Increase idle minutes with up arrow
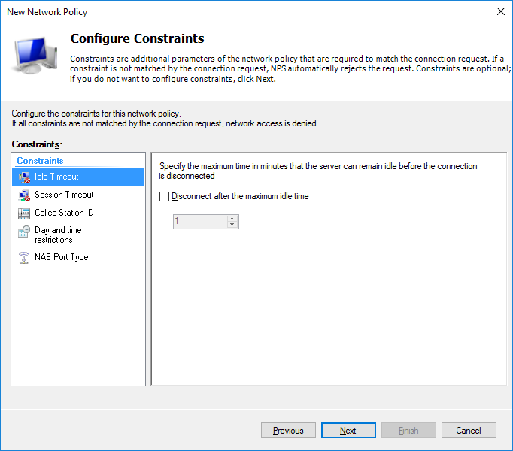 (232, 218)
